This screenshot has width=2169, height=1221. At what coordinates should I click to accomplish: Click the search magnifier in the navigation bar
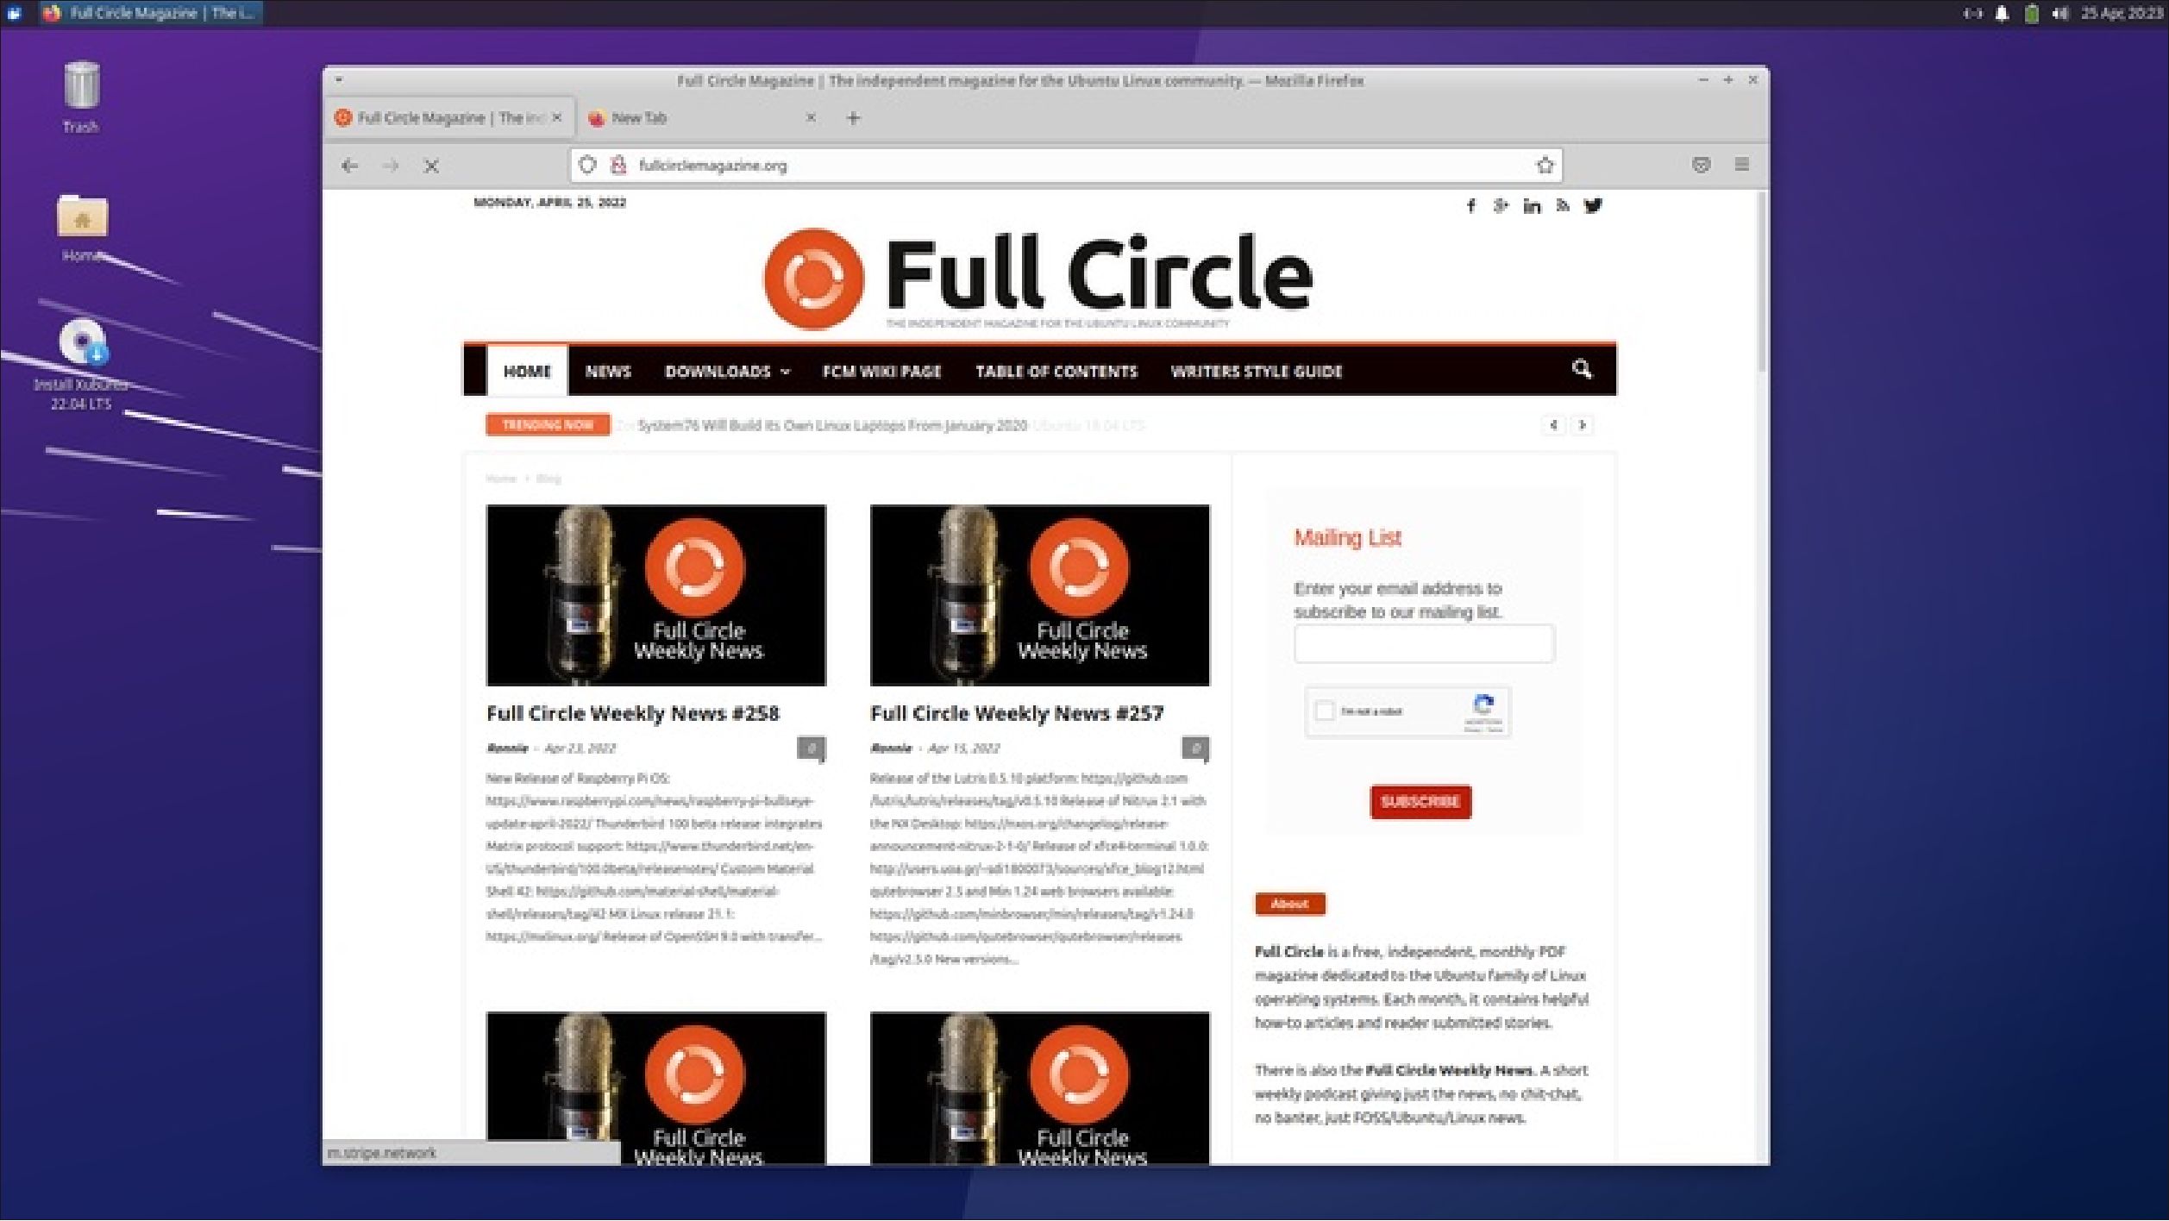coord(1581,369)
